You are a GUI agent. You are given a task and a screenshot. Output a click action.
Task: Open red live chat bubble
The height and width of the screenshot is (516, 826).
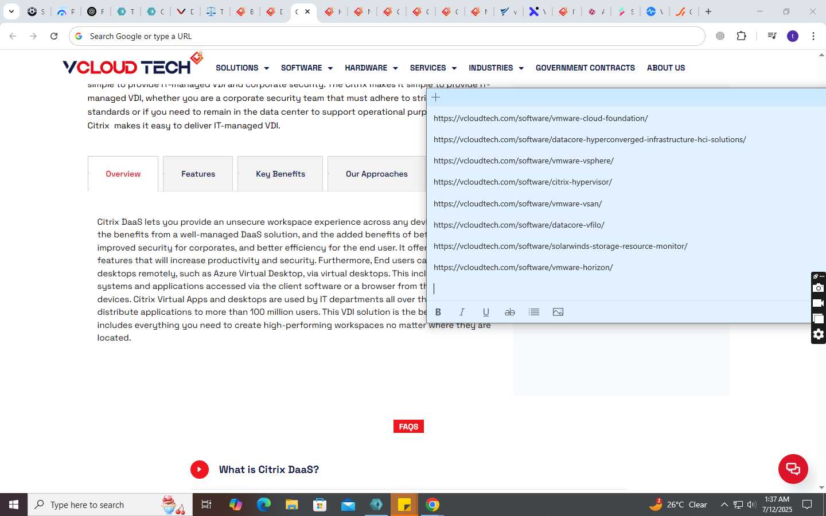coord(793,468)
